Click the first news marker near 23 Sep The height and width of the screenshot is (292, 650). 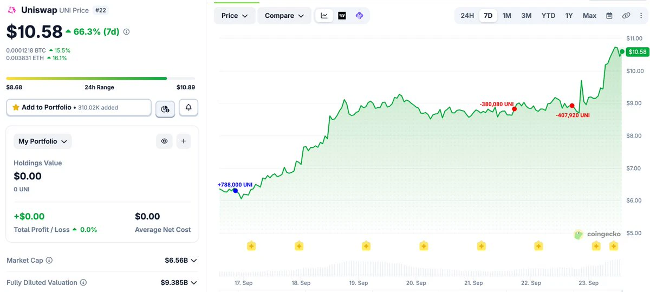tap(596, 246)
